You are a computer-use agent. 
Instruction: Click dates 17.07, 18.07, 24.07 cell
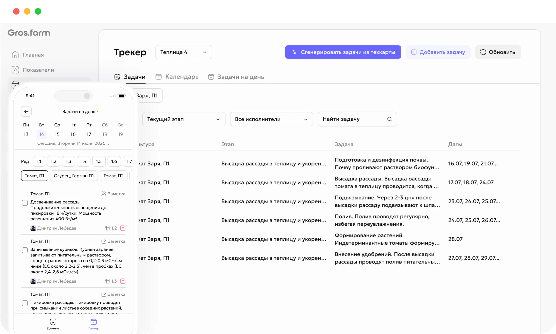click(471, 182)
